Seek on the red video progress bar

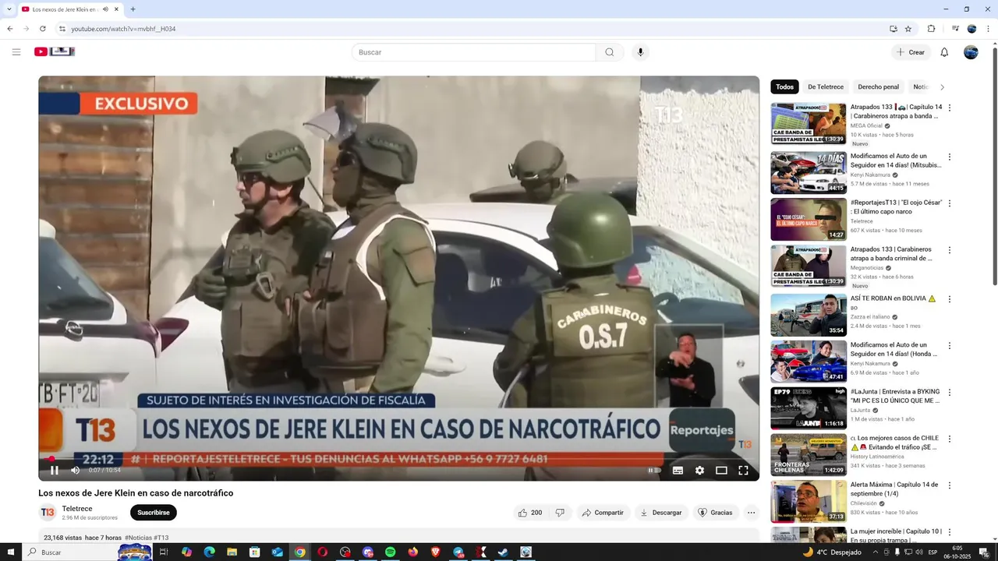[x=398, y=459]
